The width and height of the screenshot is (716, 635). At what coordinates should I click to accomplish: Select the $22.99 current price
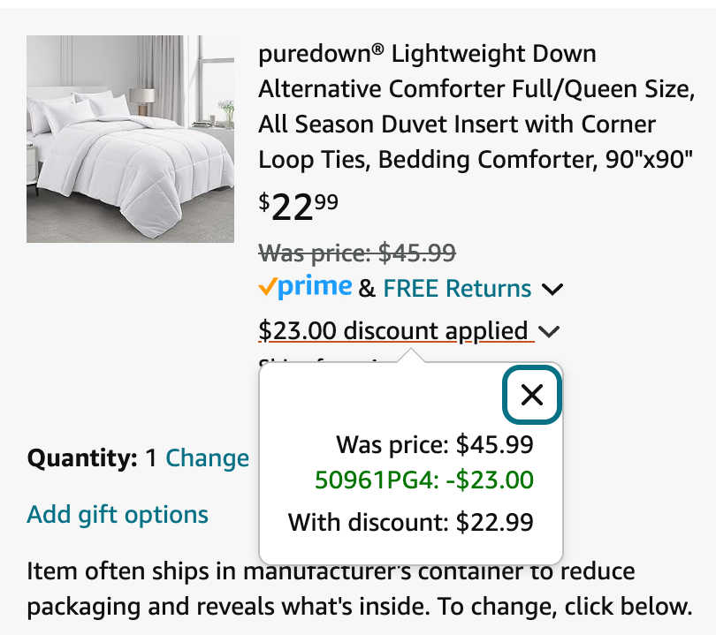point(298,207)
